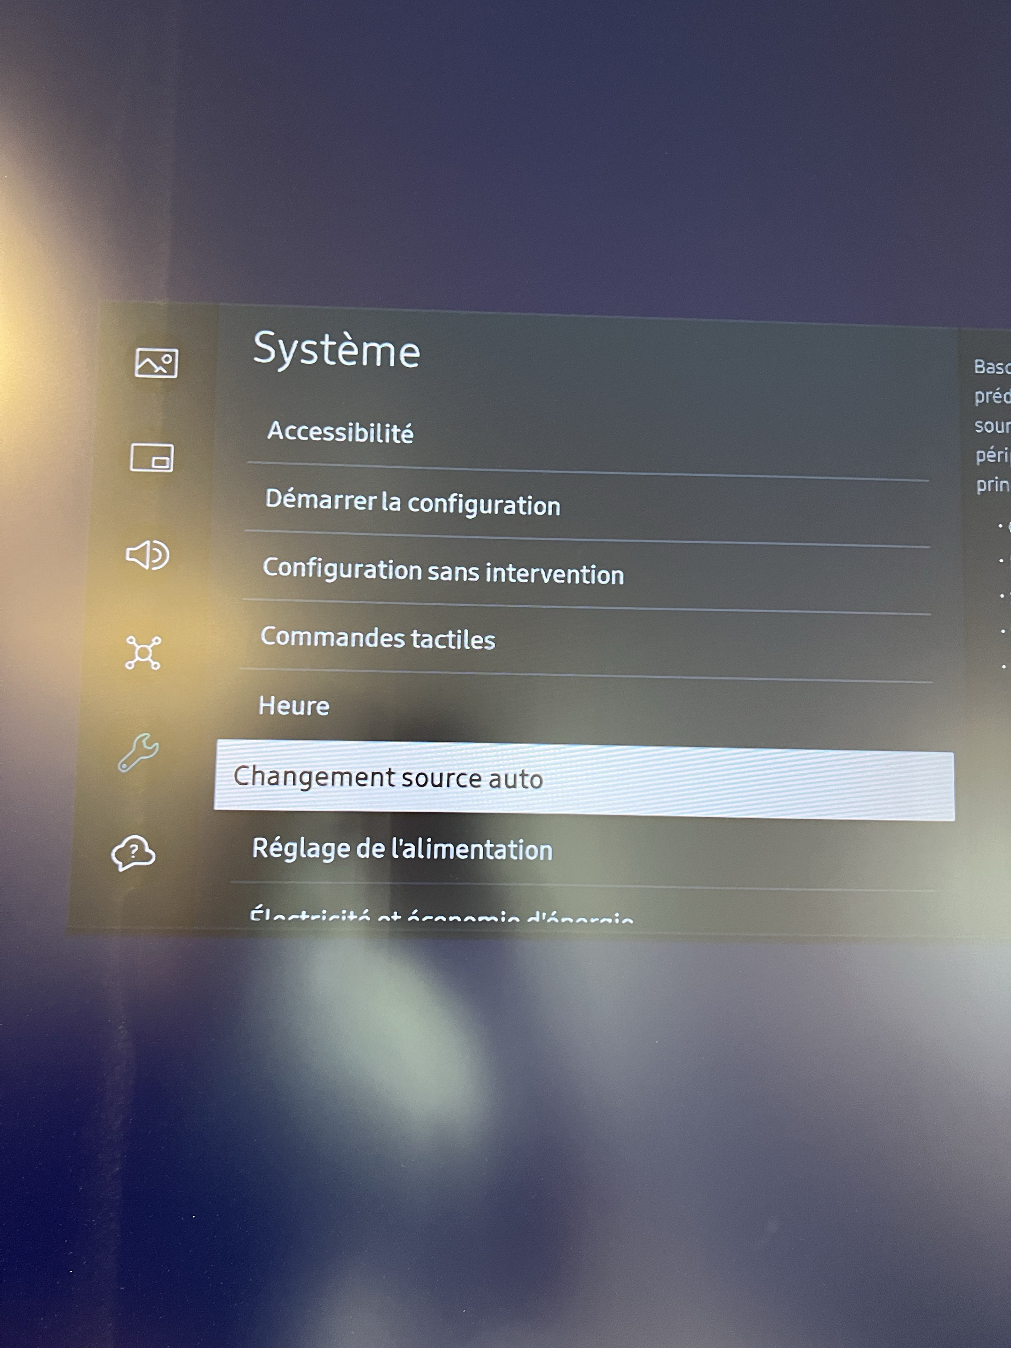Open Réglage de l'alimentation

pos(402,849)
